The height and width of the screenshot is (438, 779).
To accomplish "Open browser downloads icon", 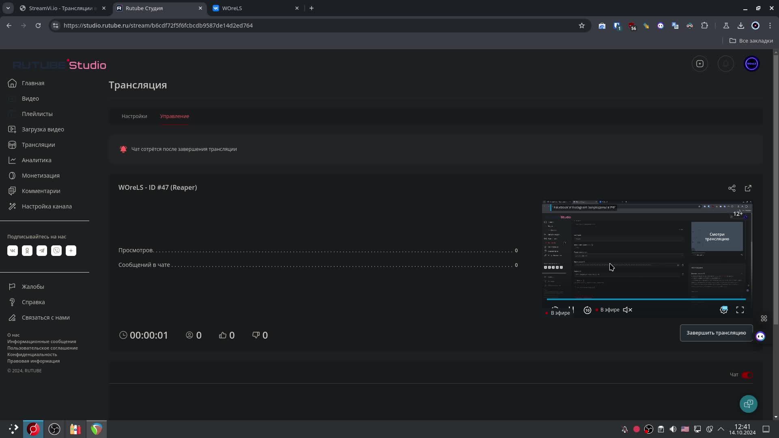I will 741,26.
